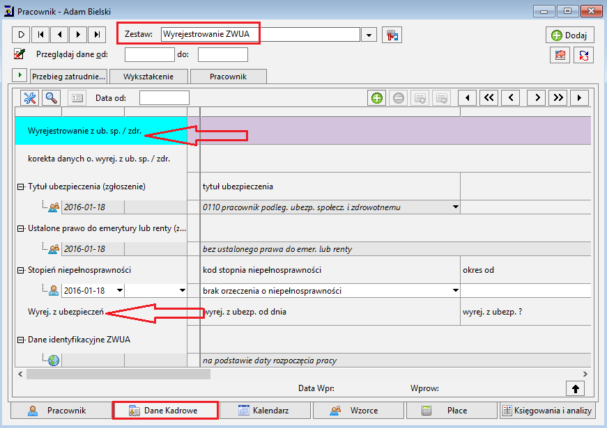Open 'brak orzeczenia o niepełnosprawności' dropdown

click(x=455, y=290)
